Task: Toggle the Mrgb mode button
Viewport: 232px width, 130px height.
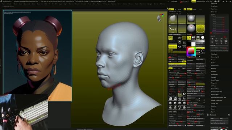Action: pos(179,9)
